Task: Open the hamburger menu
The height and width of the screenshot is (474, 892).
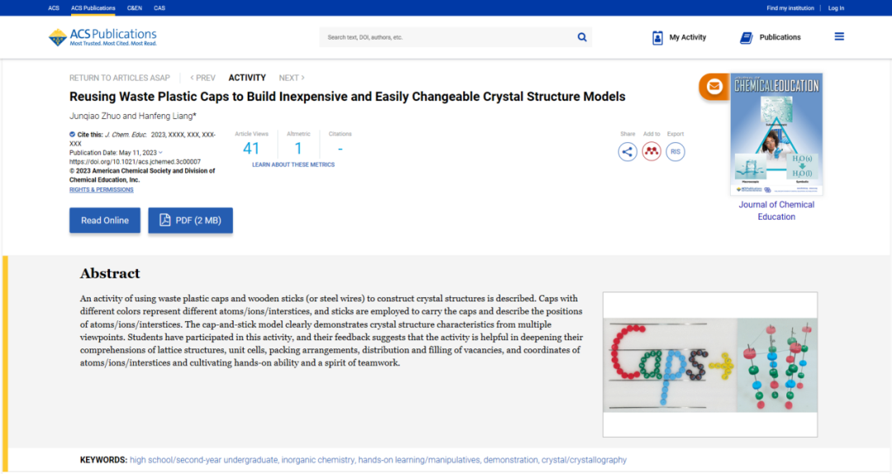Action: (x=839, y=36)
